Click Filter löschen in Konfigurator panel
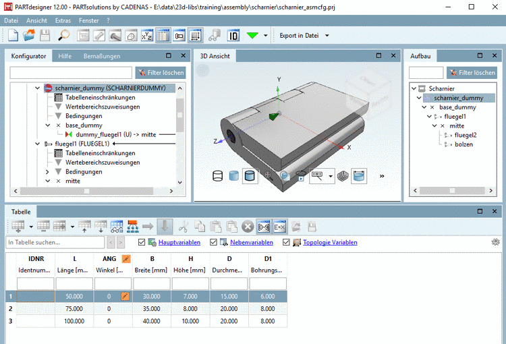This screenshot has height=344, width=506. [x=160, y=72]
